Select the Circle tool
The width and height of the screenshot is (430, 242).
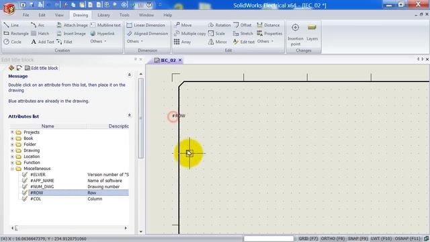[x=13, y=42]
